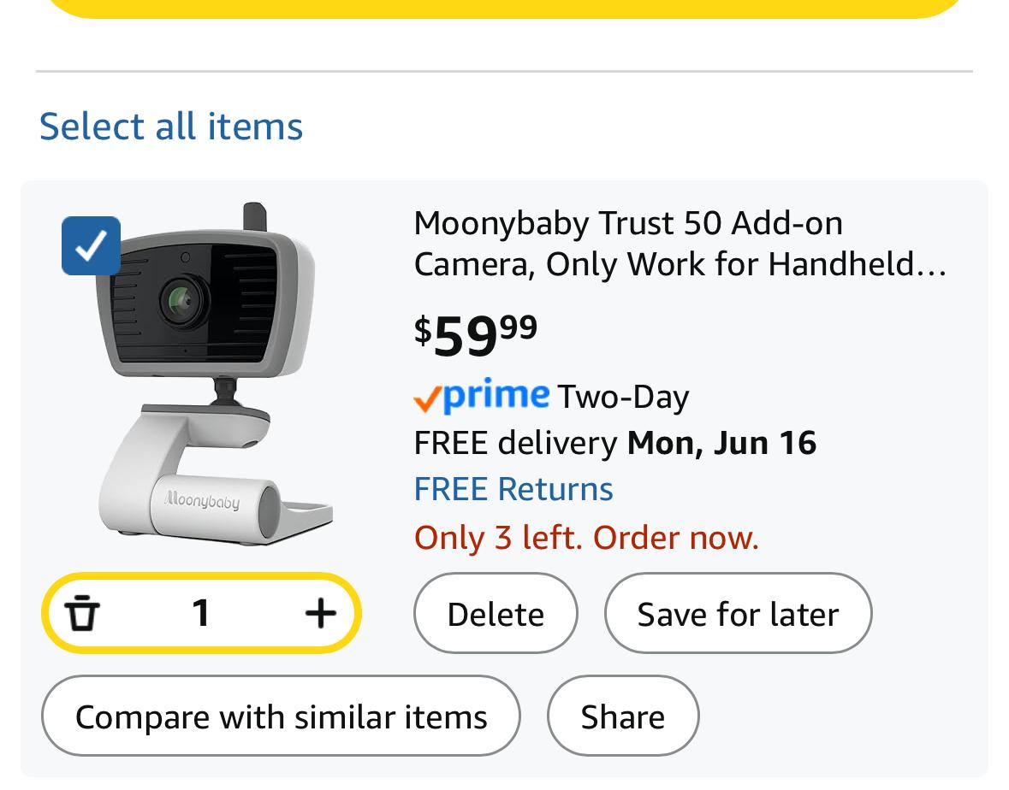This screenshot has width=1009, height=790.
Task: Click the Delete button
Action: [496, 613]
